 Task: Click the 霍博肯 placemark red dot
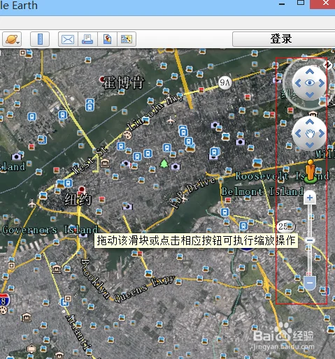pos(102,79)
